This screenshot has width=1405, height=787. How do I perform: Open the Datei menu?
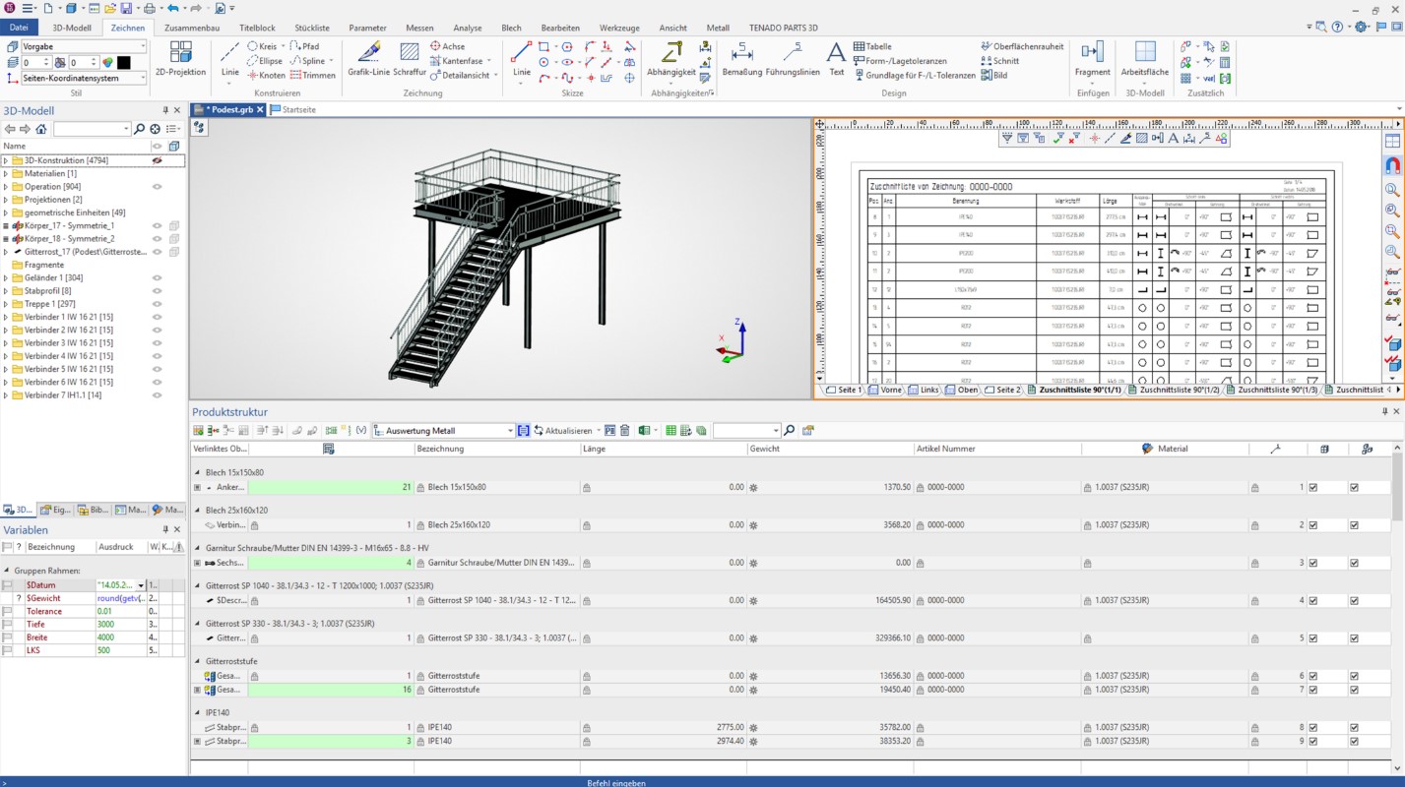(19, 28)
